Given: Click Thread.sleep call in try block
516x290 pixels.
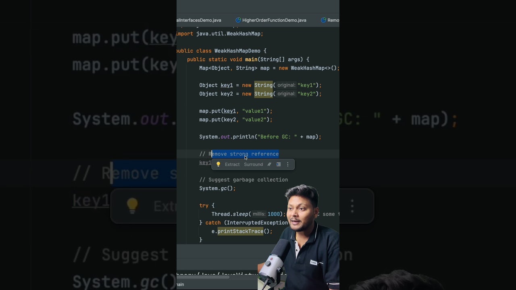Looking at the screenshot, I should (x=248, y=214).
